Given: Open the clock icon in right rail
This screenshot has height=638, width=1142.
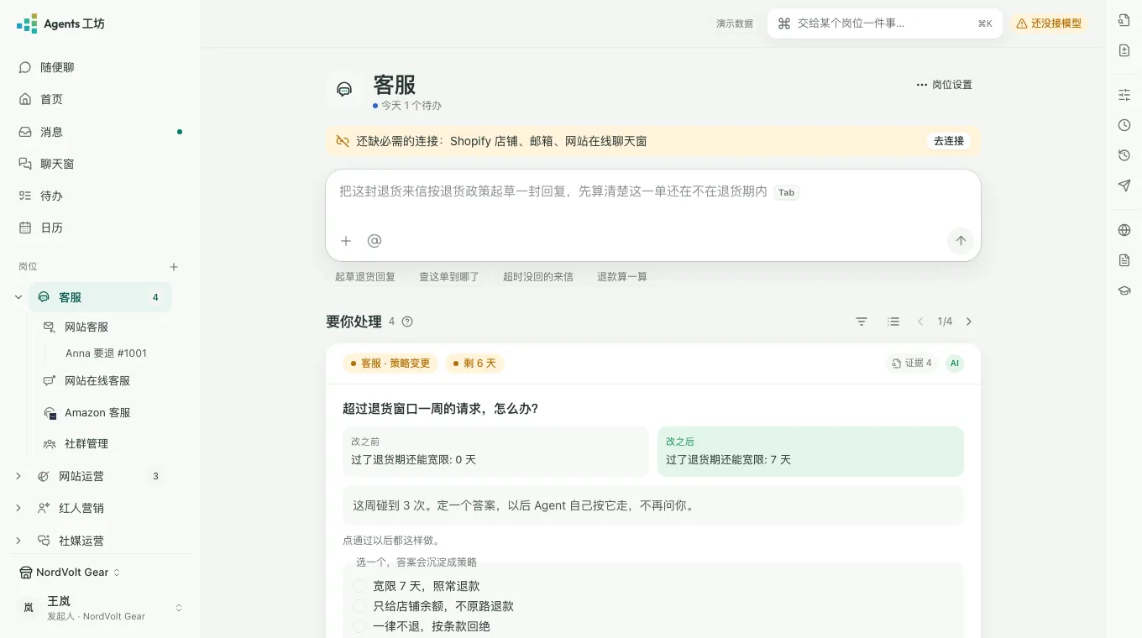Looking at the screenshot, I should (1124, 125).
